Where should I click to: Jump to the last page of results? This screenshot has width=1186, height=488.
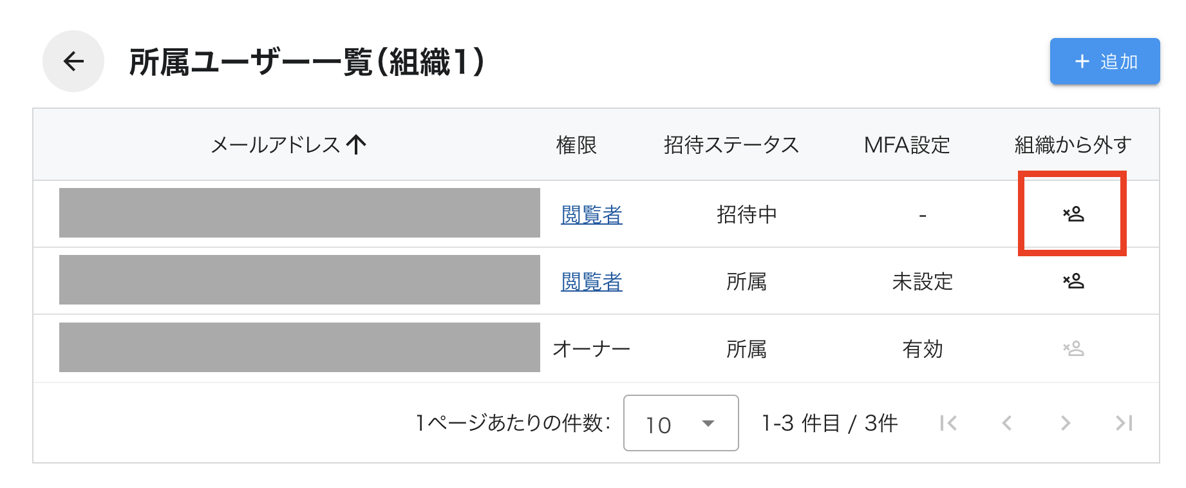tap(1124, 423)
